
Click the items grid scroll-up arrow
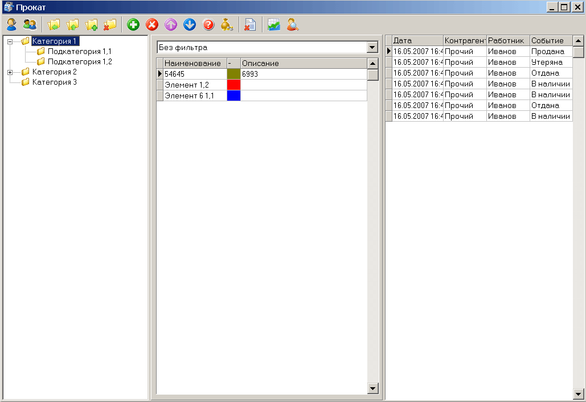(372, 64)
